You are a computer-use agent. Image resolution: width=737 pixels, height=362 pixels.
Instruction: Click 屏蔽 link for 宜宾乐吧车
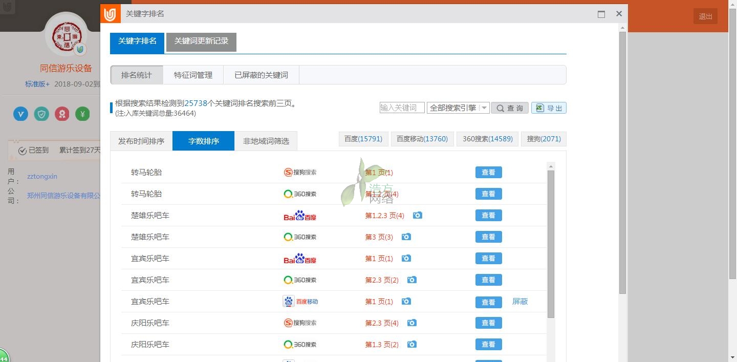point(519,302)
